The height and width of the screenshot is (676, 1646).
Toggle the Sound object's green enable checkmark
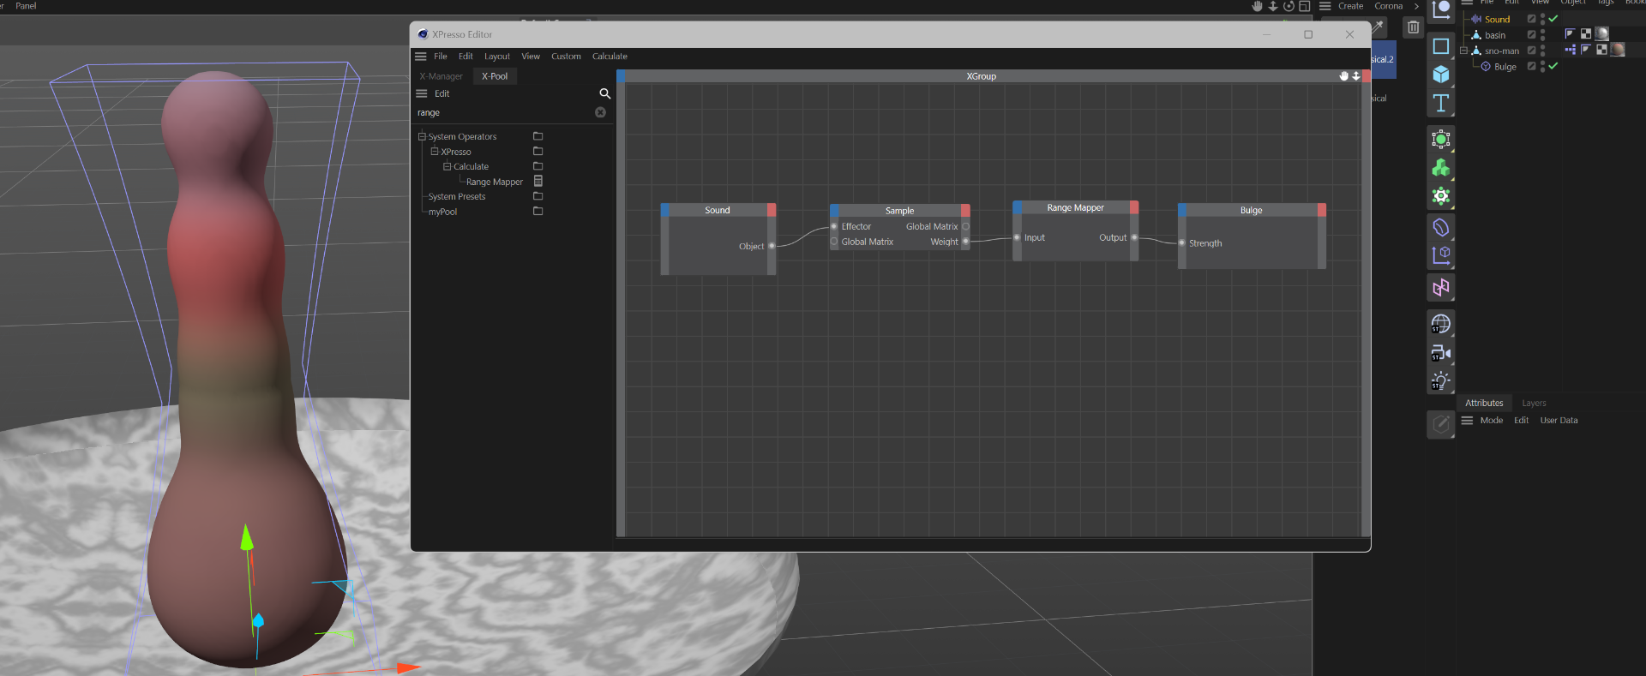click(x=1553, y=19)
